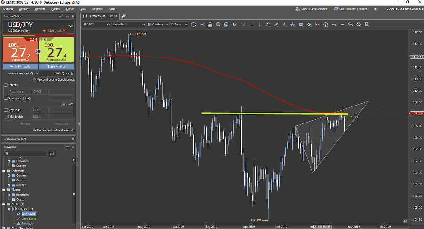Click the horizontal auto-scale arrows icon
Screen dimensions: 424x229
tap(251, 25)
